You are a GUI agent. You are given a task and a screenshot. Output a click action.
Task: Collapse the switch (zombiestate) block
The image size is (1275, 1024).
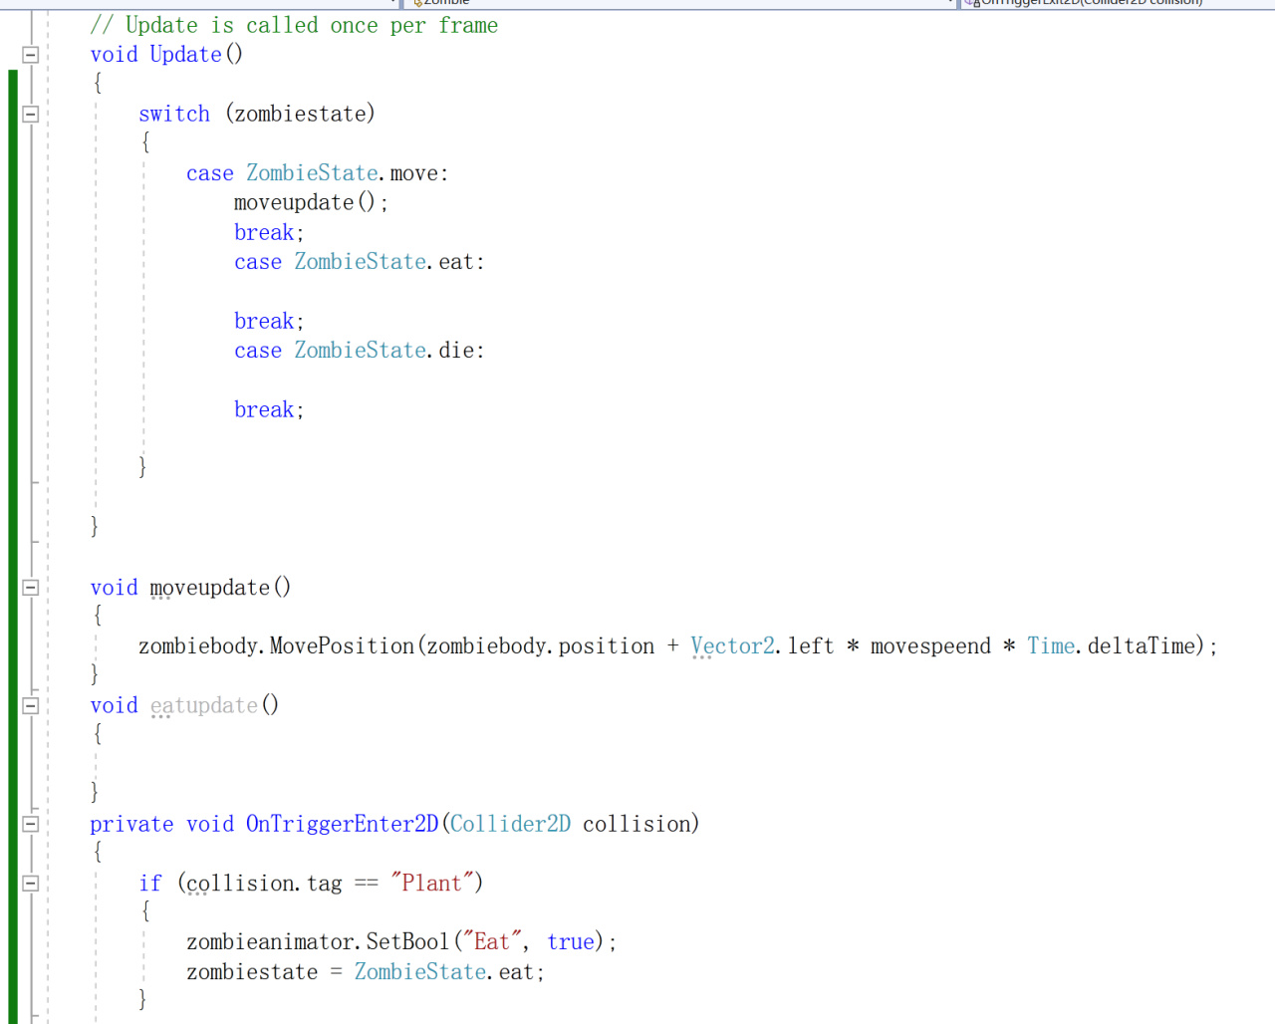click(31, 114)
